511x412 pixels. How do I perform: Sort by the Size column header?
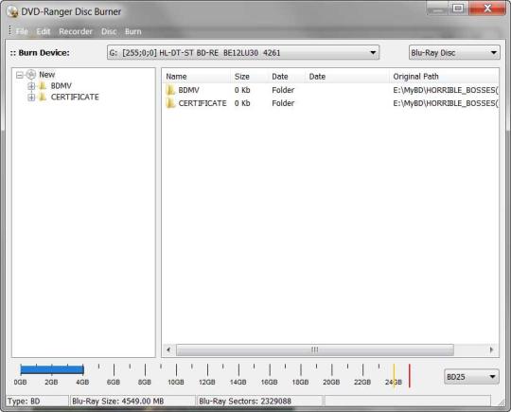tap(249, 77)
